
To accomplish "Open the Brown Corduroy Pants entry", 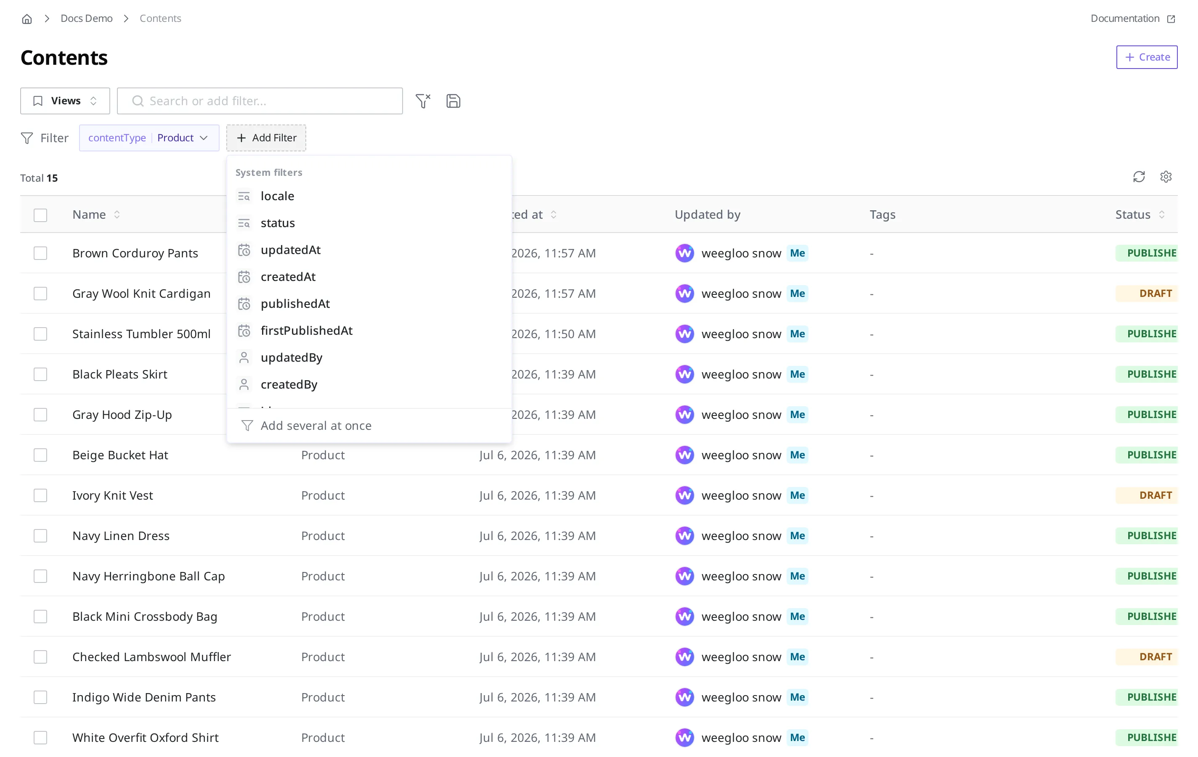I will click(135, 253).
